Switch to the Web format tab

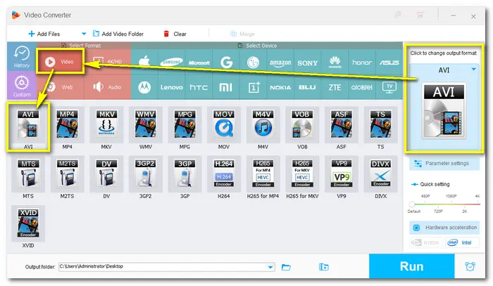point(60,87)
